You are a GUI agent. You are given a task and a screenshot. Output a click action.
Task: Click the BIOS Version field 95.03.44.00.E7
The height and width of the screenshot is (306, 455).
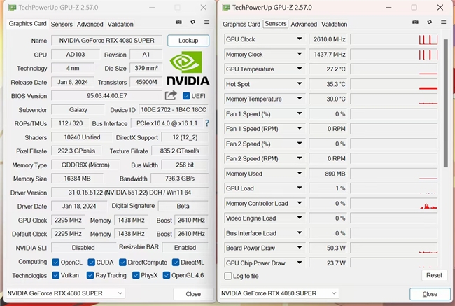[x=107, y=95]
